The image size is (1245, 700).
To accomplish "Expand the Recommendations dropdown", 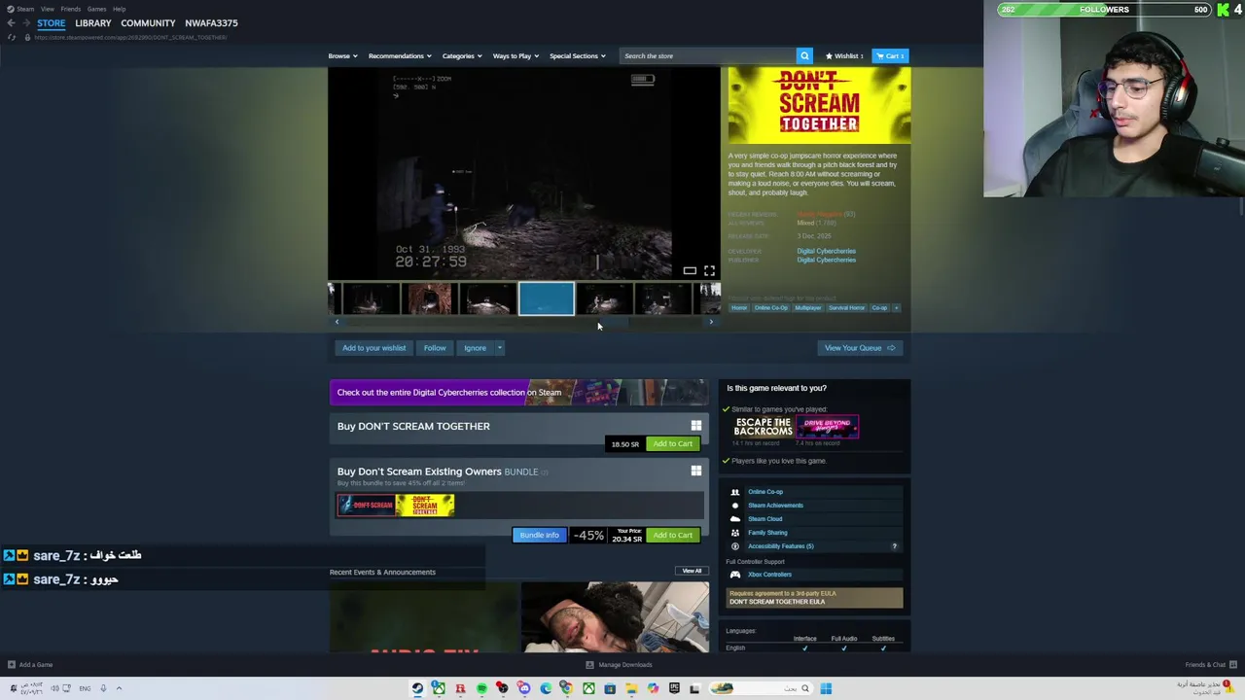I will click(400, 55).
